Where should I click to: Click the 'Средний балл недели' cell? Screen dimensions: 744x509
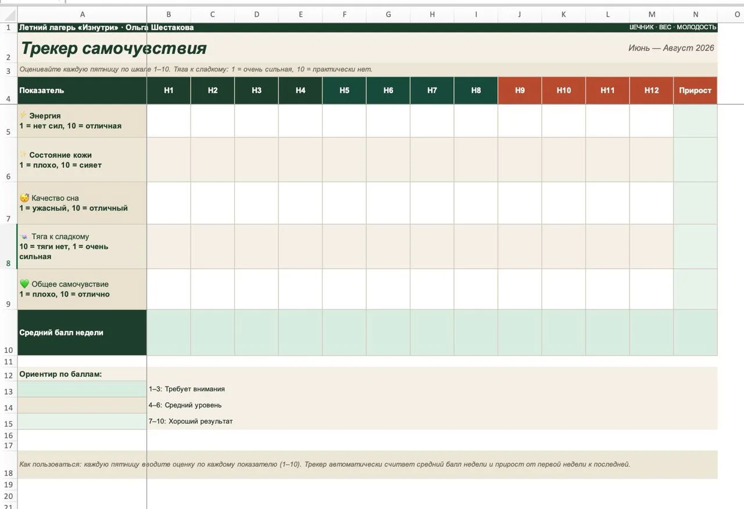(82, 333)
